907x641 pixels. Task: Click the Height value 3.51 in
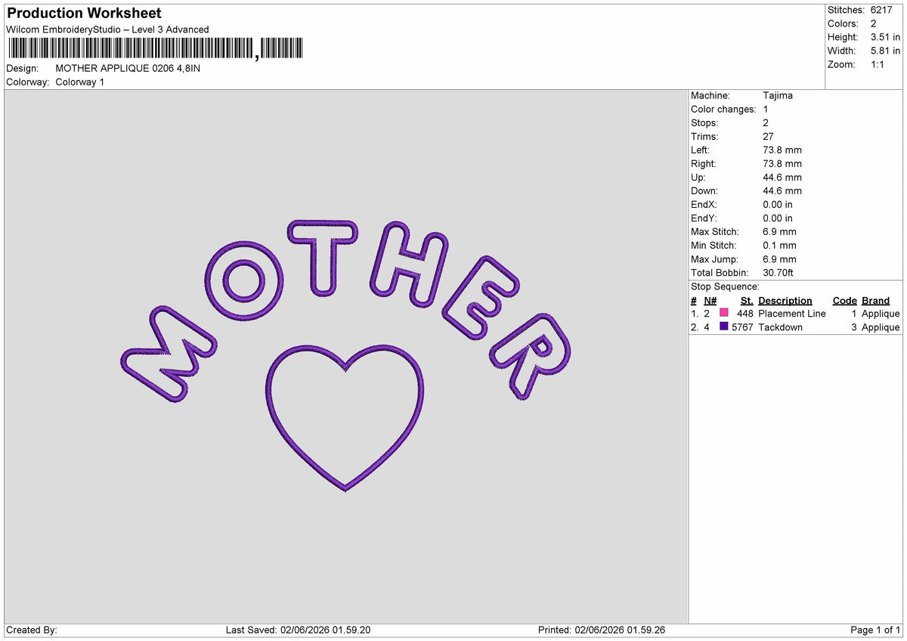886,37
